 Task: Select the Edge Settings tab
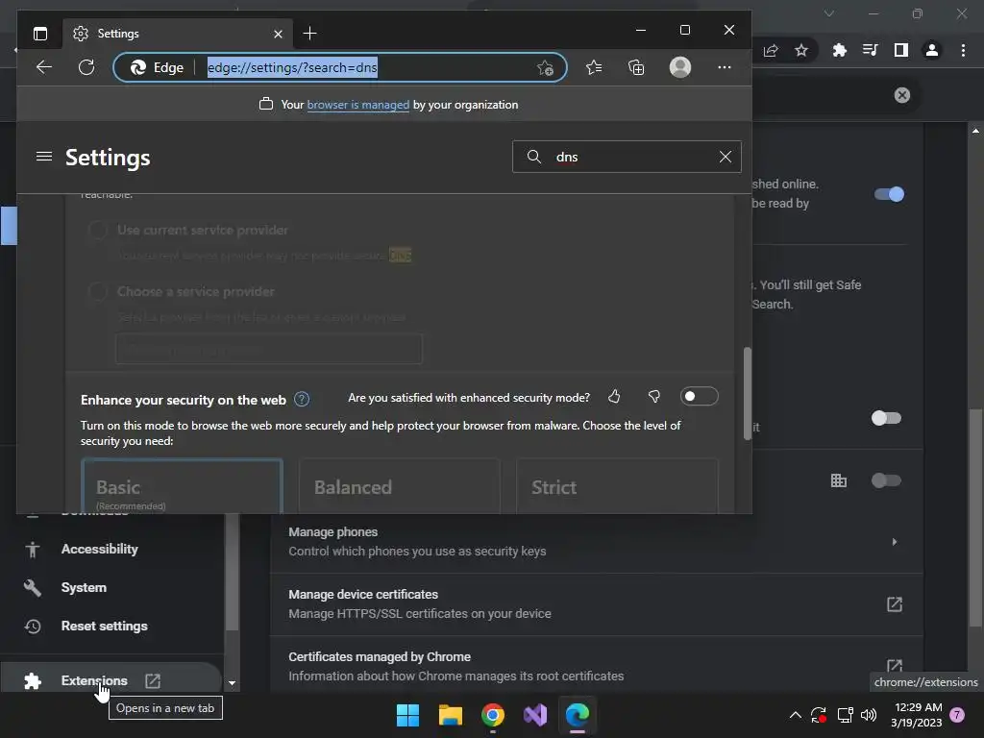177,34
